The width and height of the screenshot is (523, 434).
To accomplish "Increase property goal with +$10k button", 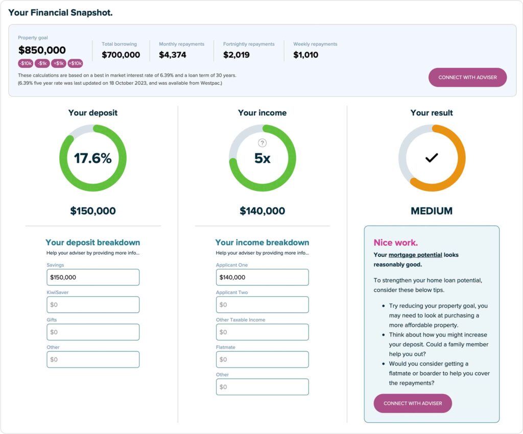I will click(x=76, y=63).
